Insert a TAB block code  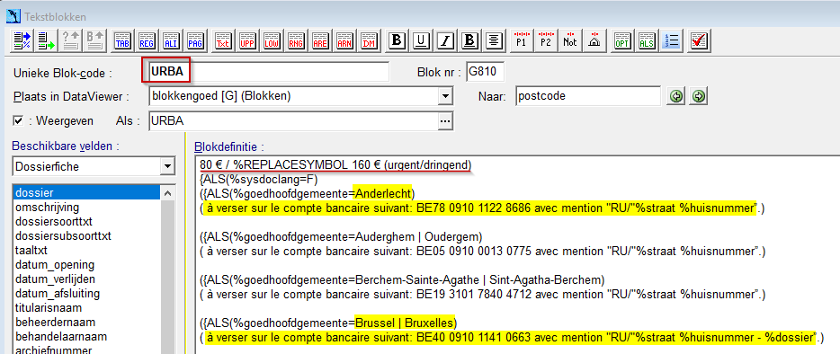tap(122, 40)
